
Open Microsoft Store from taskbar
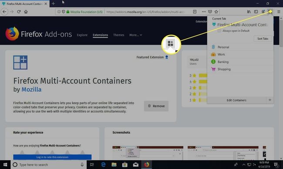tap(125, 165)
